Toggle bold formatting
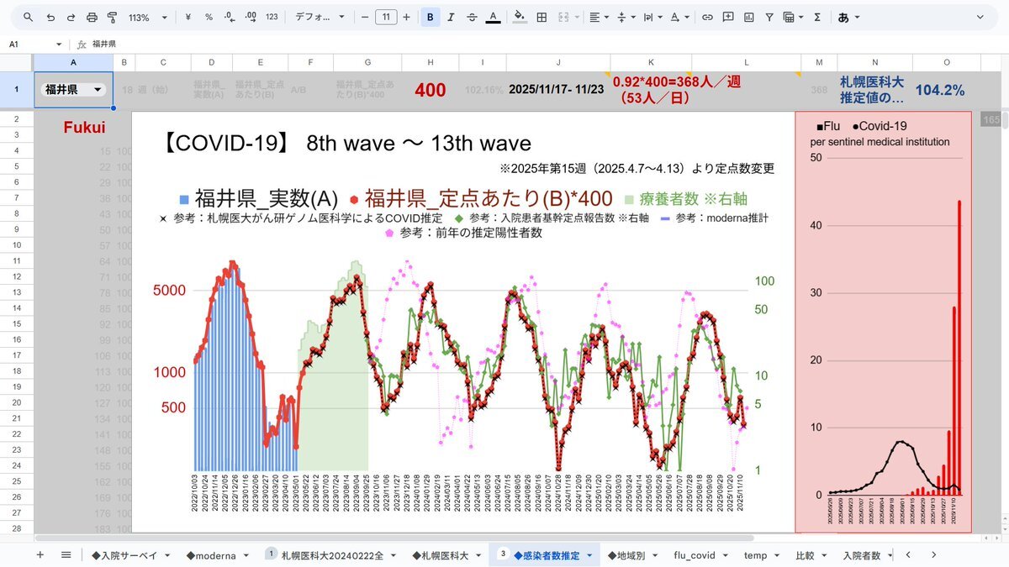Screen dimensions: 1009x567 (431, 17)
